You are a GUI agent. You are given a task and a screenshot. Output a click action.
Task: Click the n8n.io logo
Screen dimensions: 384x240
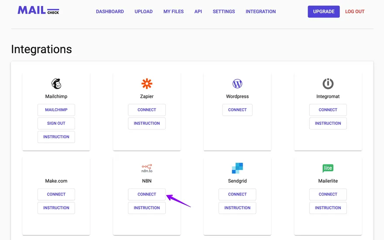coord(147,168)
